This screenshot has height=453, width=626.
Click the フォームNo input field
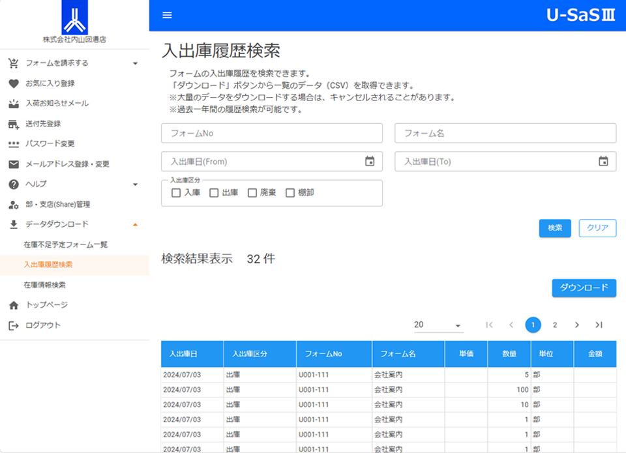tap(272, 134)
